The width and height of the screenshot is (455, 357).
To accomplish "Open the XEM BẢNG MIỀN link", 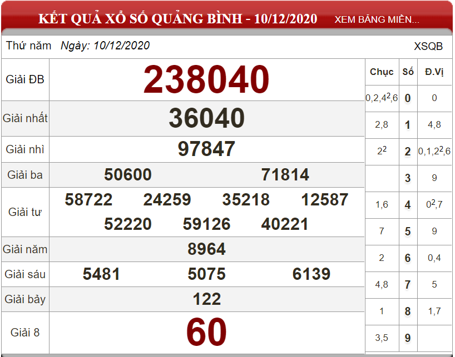I will click(377, 19).
